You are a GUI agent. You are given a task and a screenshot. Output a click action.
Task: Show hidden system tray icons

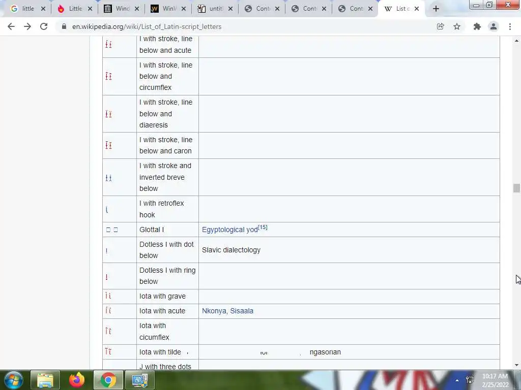click(x=457, y=380)
